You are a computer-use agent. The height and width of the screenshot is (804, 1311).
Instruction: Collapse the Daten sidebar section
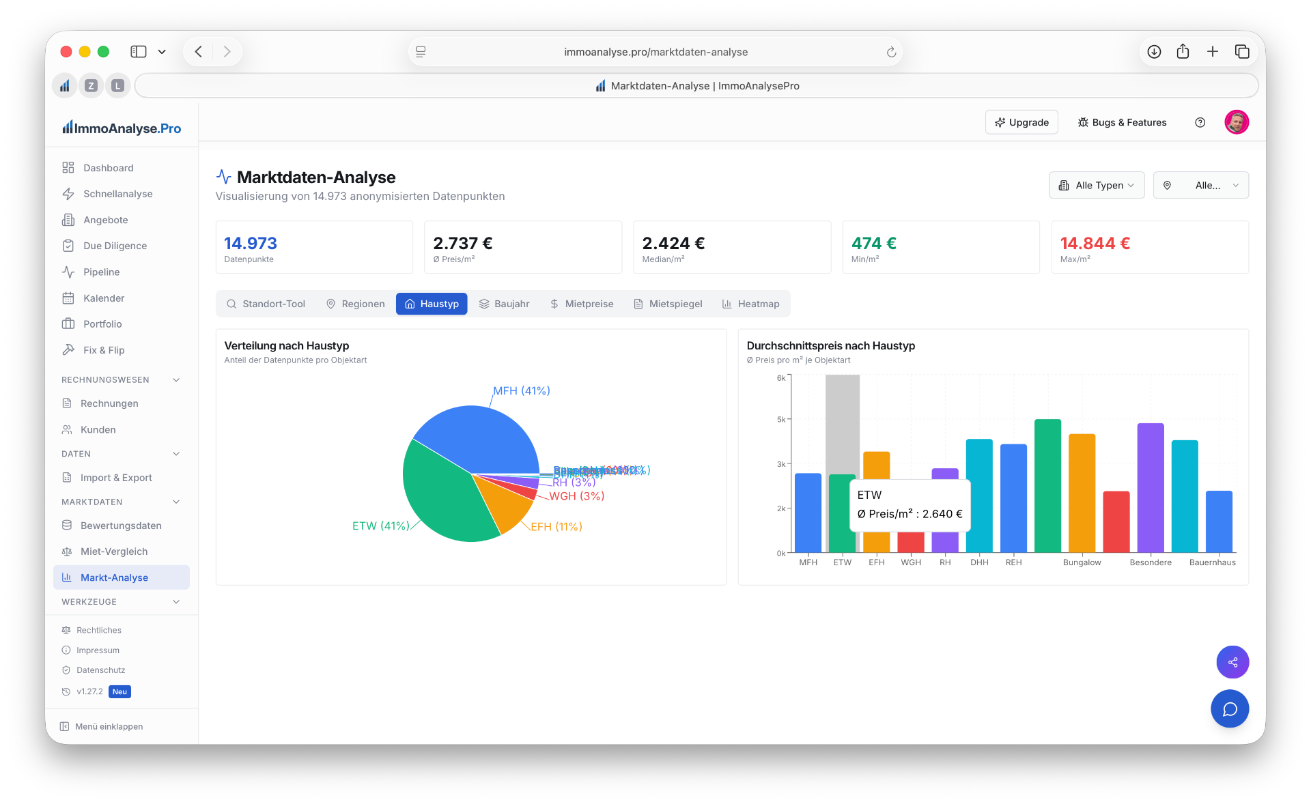pyautogui.click(x=121, y=454)
